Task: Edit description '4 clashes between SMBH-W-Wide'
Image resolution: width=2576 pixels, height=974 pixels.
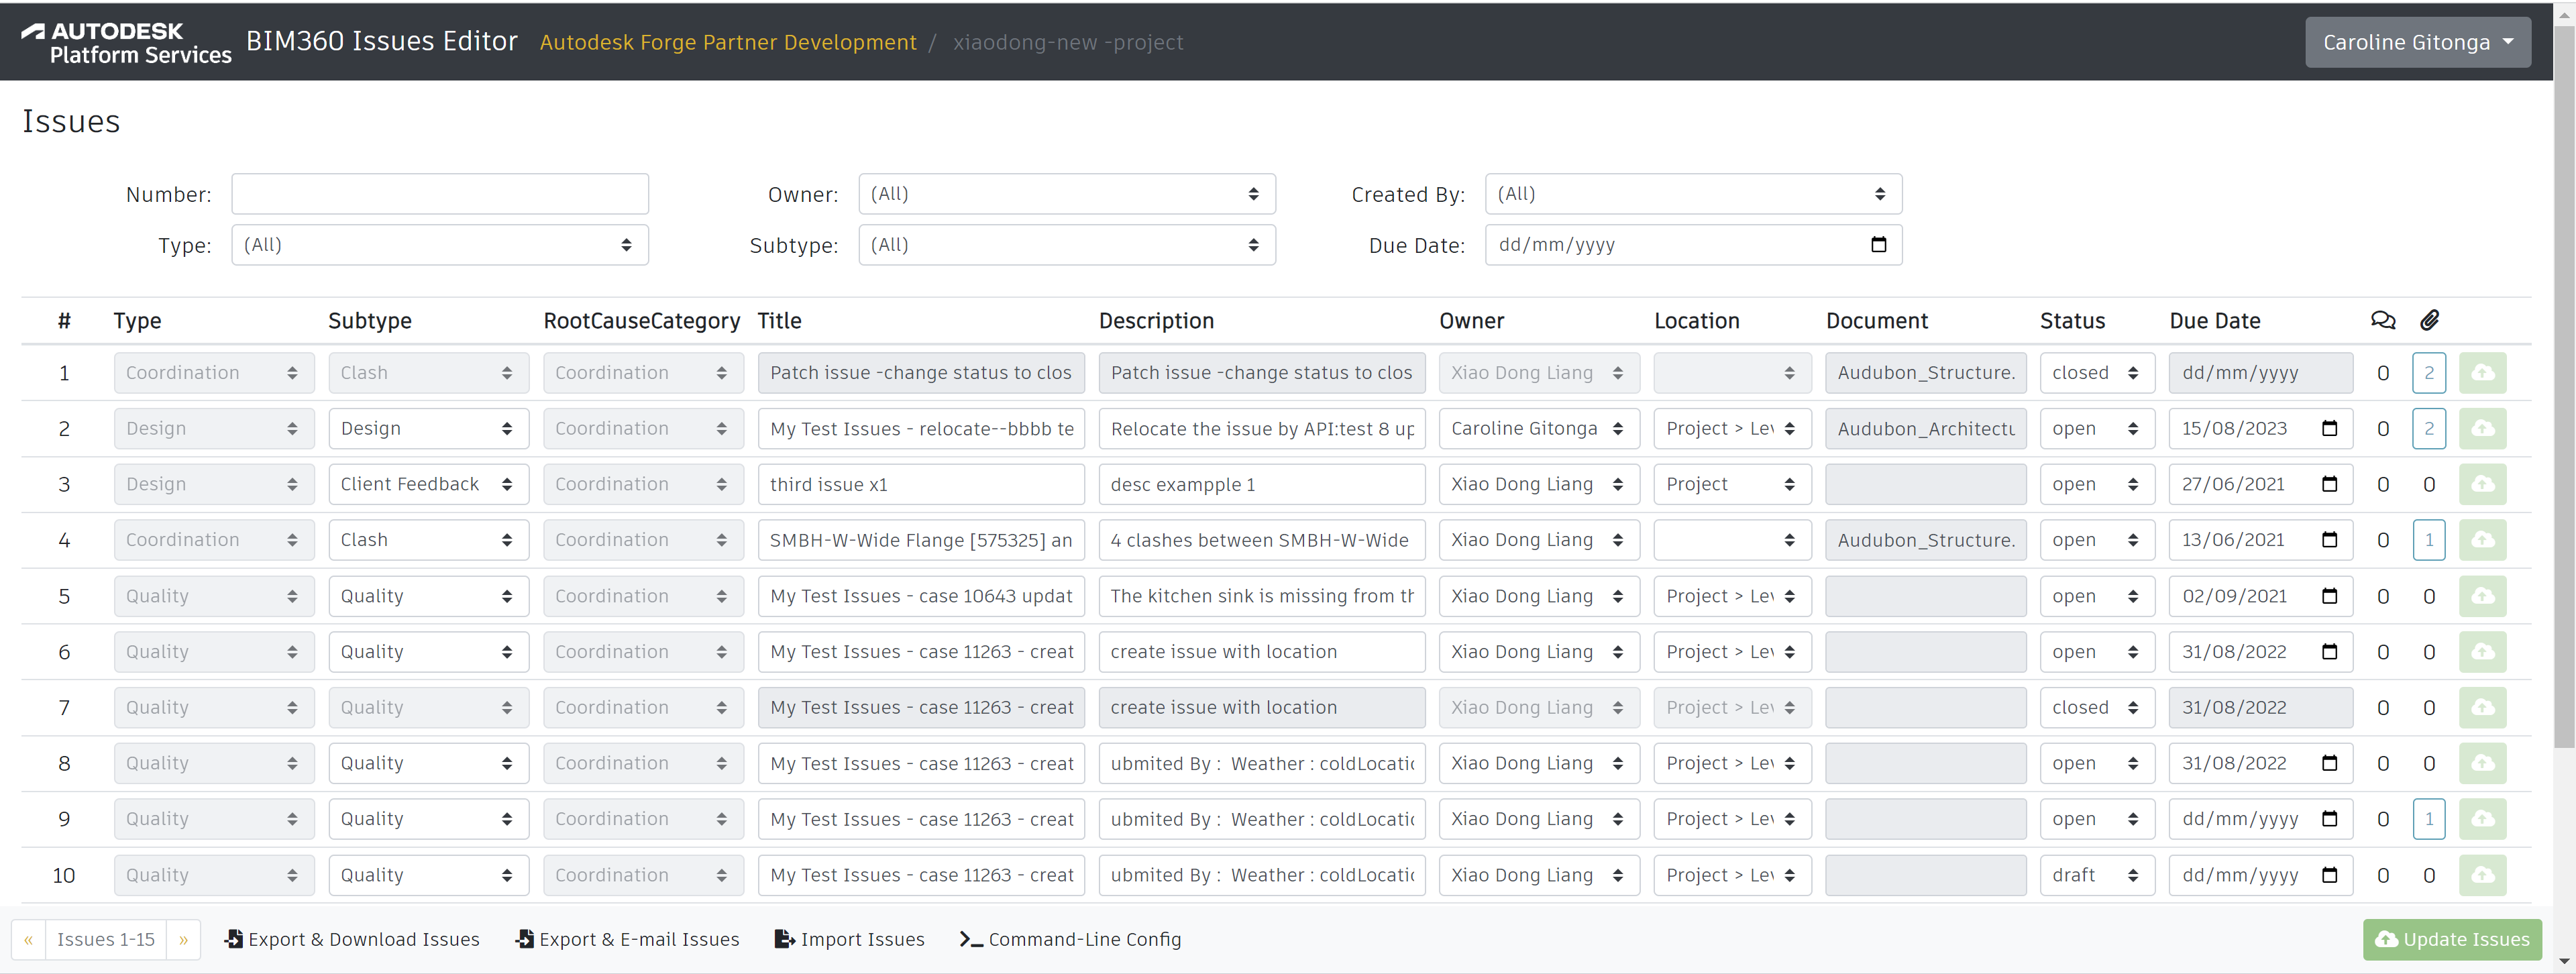Action: pyautogui.click(x=1262, y=540)
